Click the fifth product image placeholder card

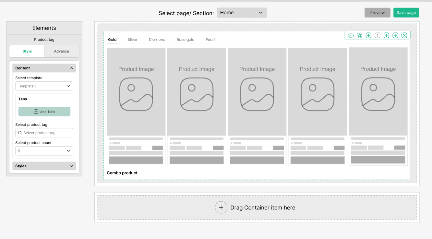(378, 107)
